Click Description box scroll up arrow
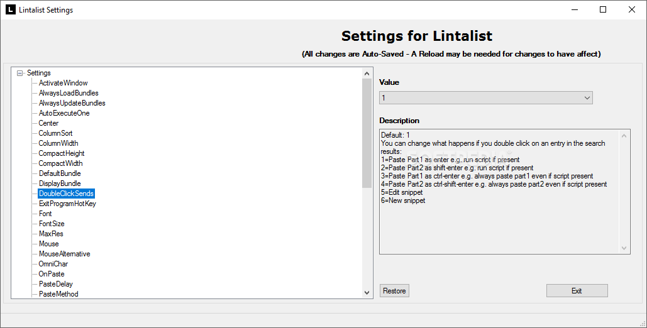 (x=624, y=136)
